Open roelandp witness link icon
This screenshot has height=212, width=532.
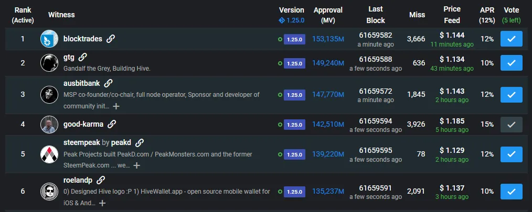coord(100,180)
